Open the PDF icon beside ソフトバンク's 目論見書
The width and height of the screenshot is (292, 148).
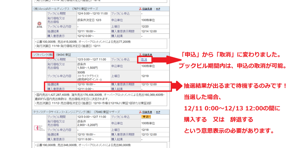140,55
